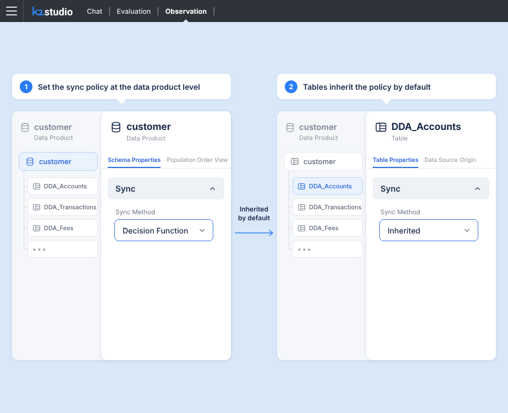Select DDA_Transactions in the left panel tree

(63, 207)
